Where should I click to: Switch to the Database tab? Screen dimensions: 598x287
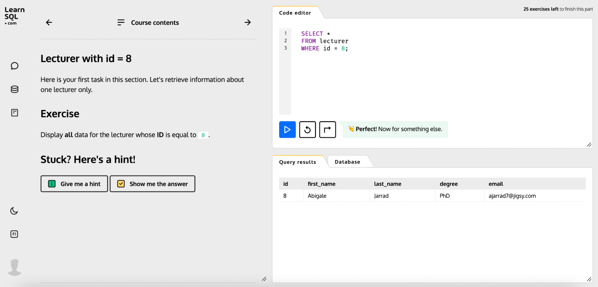tap(347, 162)
